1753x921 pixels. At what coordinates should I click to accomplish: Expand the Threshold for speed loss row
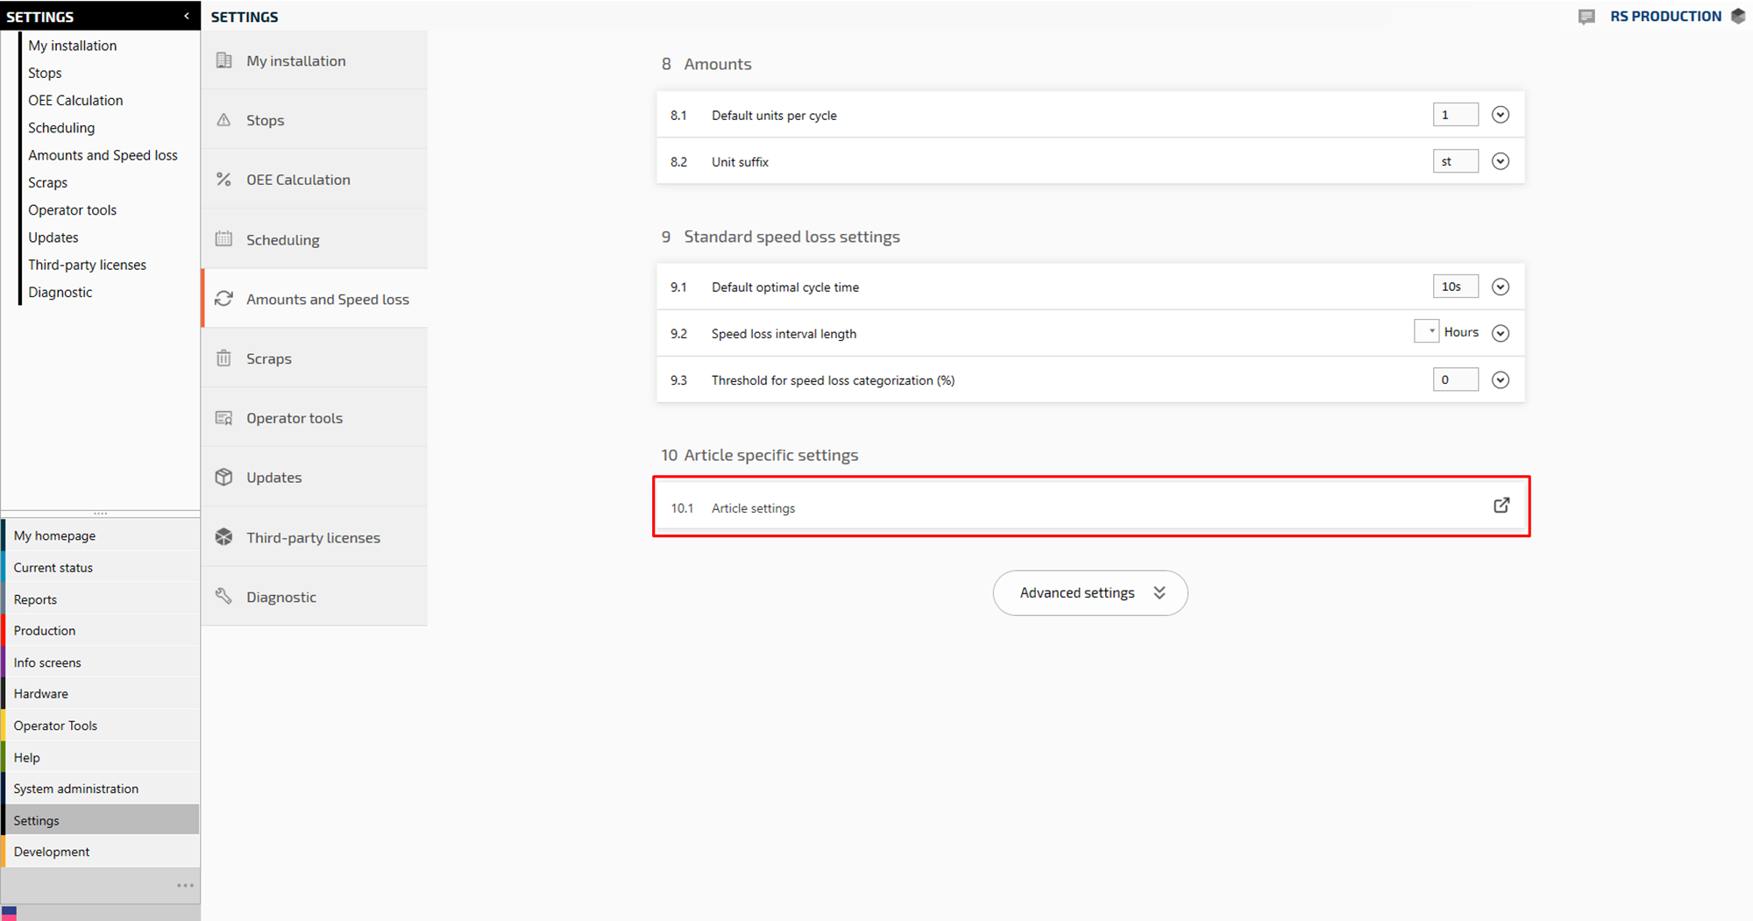(1500, 380)
